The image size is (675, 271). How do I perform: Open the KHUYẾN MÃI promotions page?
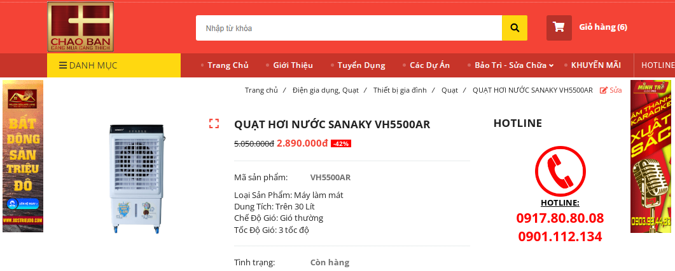tap(595, 65)
